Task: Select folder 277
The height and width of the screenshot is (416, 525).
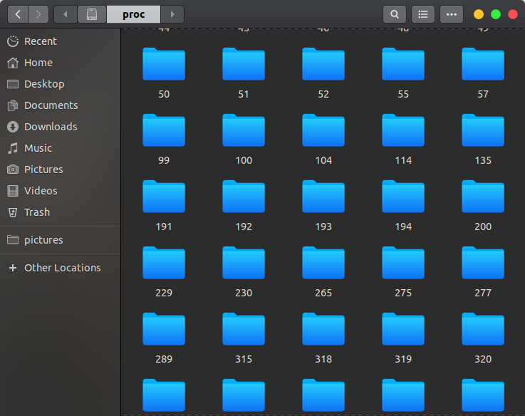Action: [483, 263]
